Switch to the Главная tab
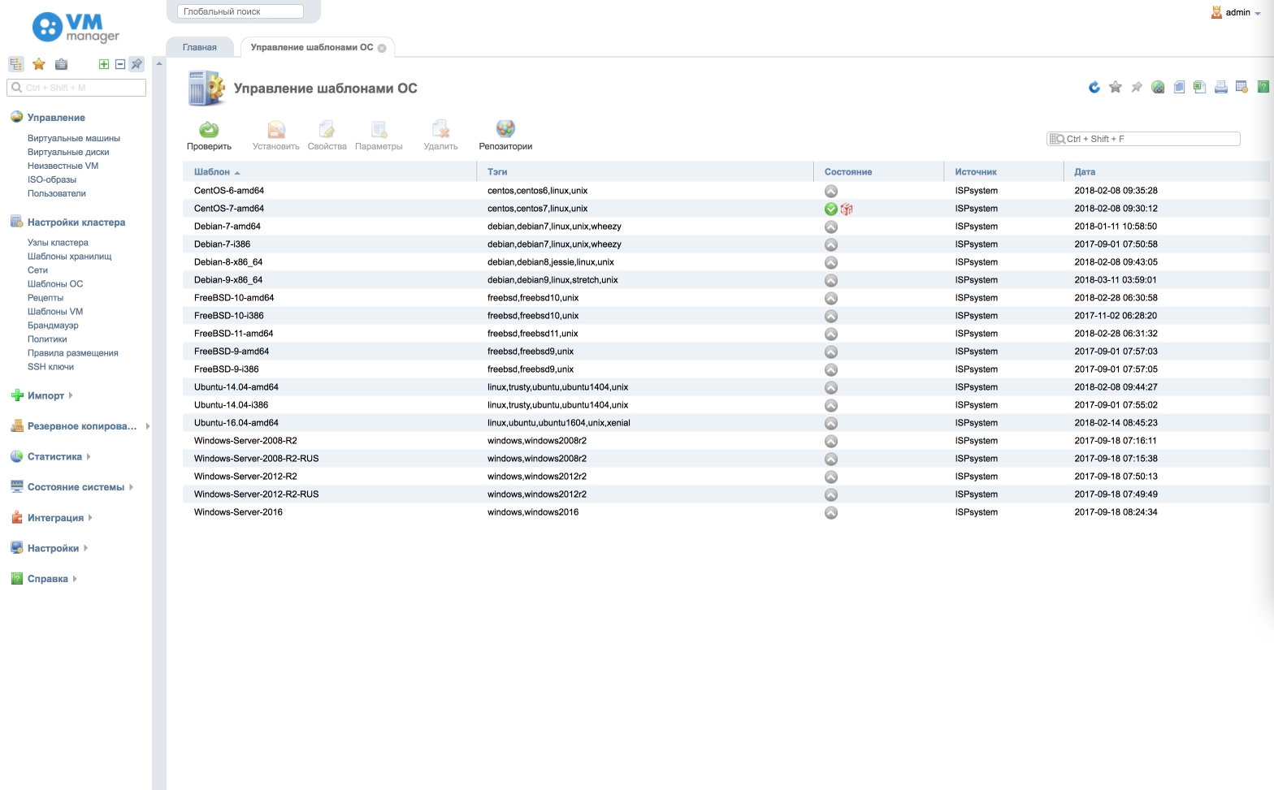Image resolution: width=1274 pixels, height=790 pixels. 200,47
